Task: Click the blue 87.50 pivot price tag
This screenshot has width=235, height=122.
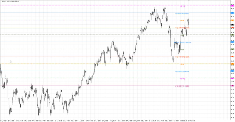Action: click(x=232, y=42)
